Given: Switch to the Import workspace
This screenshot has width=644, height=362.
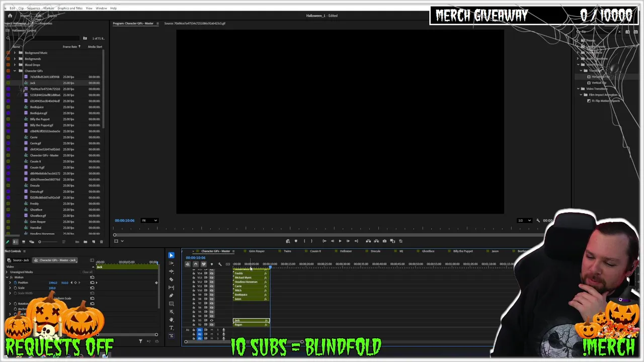Looking at the screenshot, I should pos(25,16).
